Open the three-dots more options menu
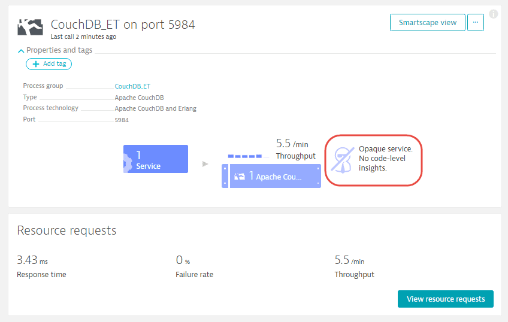The width and height of the screenshot is (508, 322). tap(475, 22)
